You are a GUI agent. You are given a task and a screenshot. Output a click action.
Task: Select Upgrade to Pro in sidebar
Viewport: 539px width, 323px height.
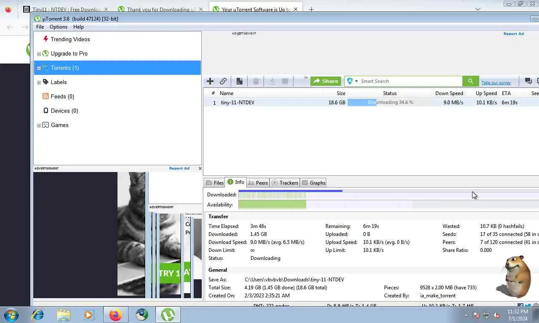69,53
